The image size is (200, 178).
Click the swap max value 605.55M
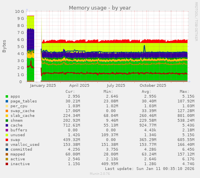click(186, 140)
